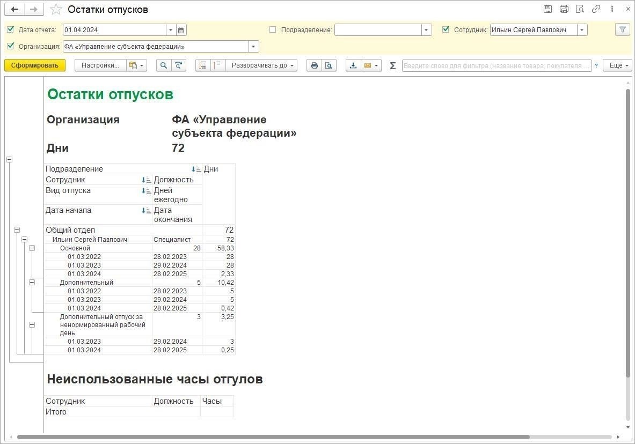This screenshot has height=444, width=635.
Task: Collapse the Общий отдел group
Action: click(17, 230)
